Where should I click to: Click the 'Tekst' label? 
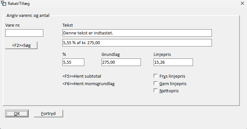coord(68,25)
